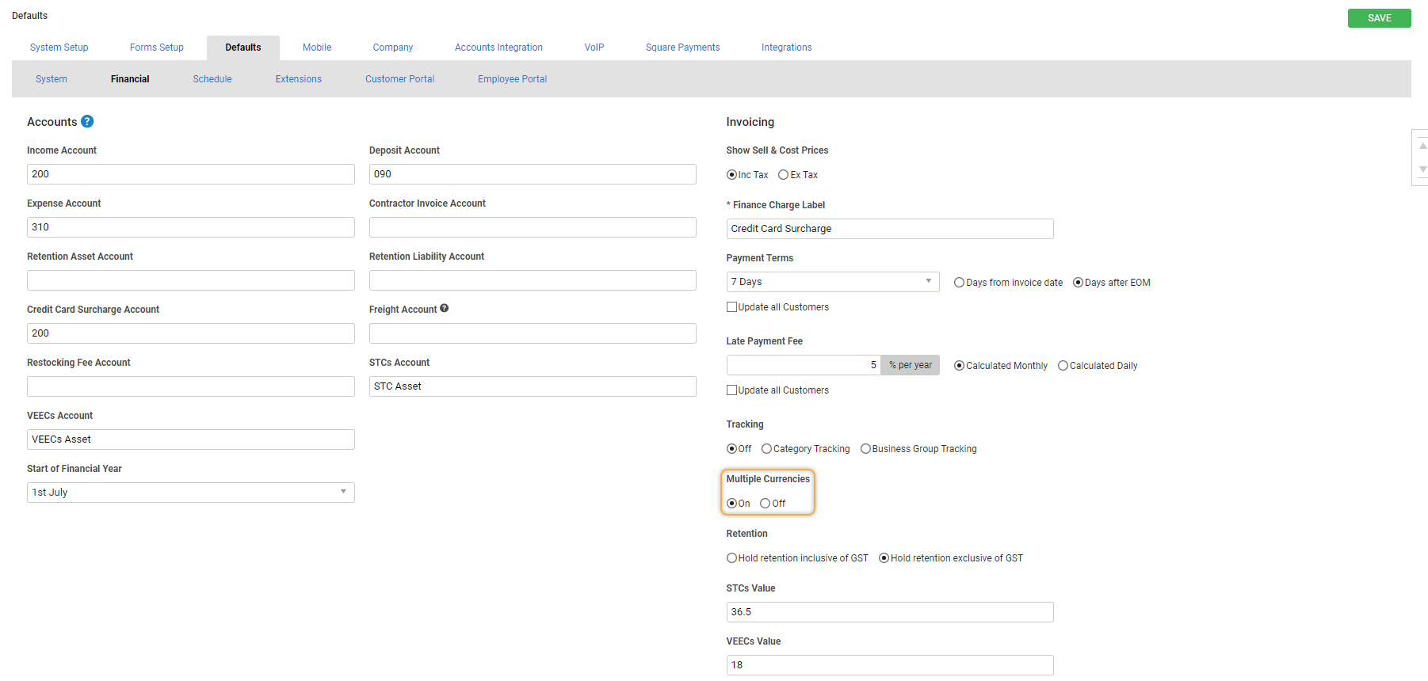This screenshot has width=1428, height=681.
Task: Open Start of Financial Year dropdown
Action: (x=190, y=493)
